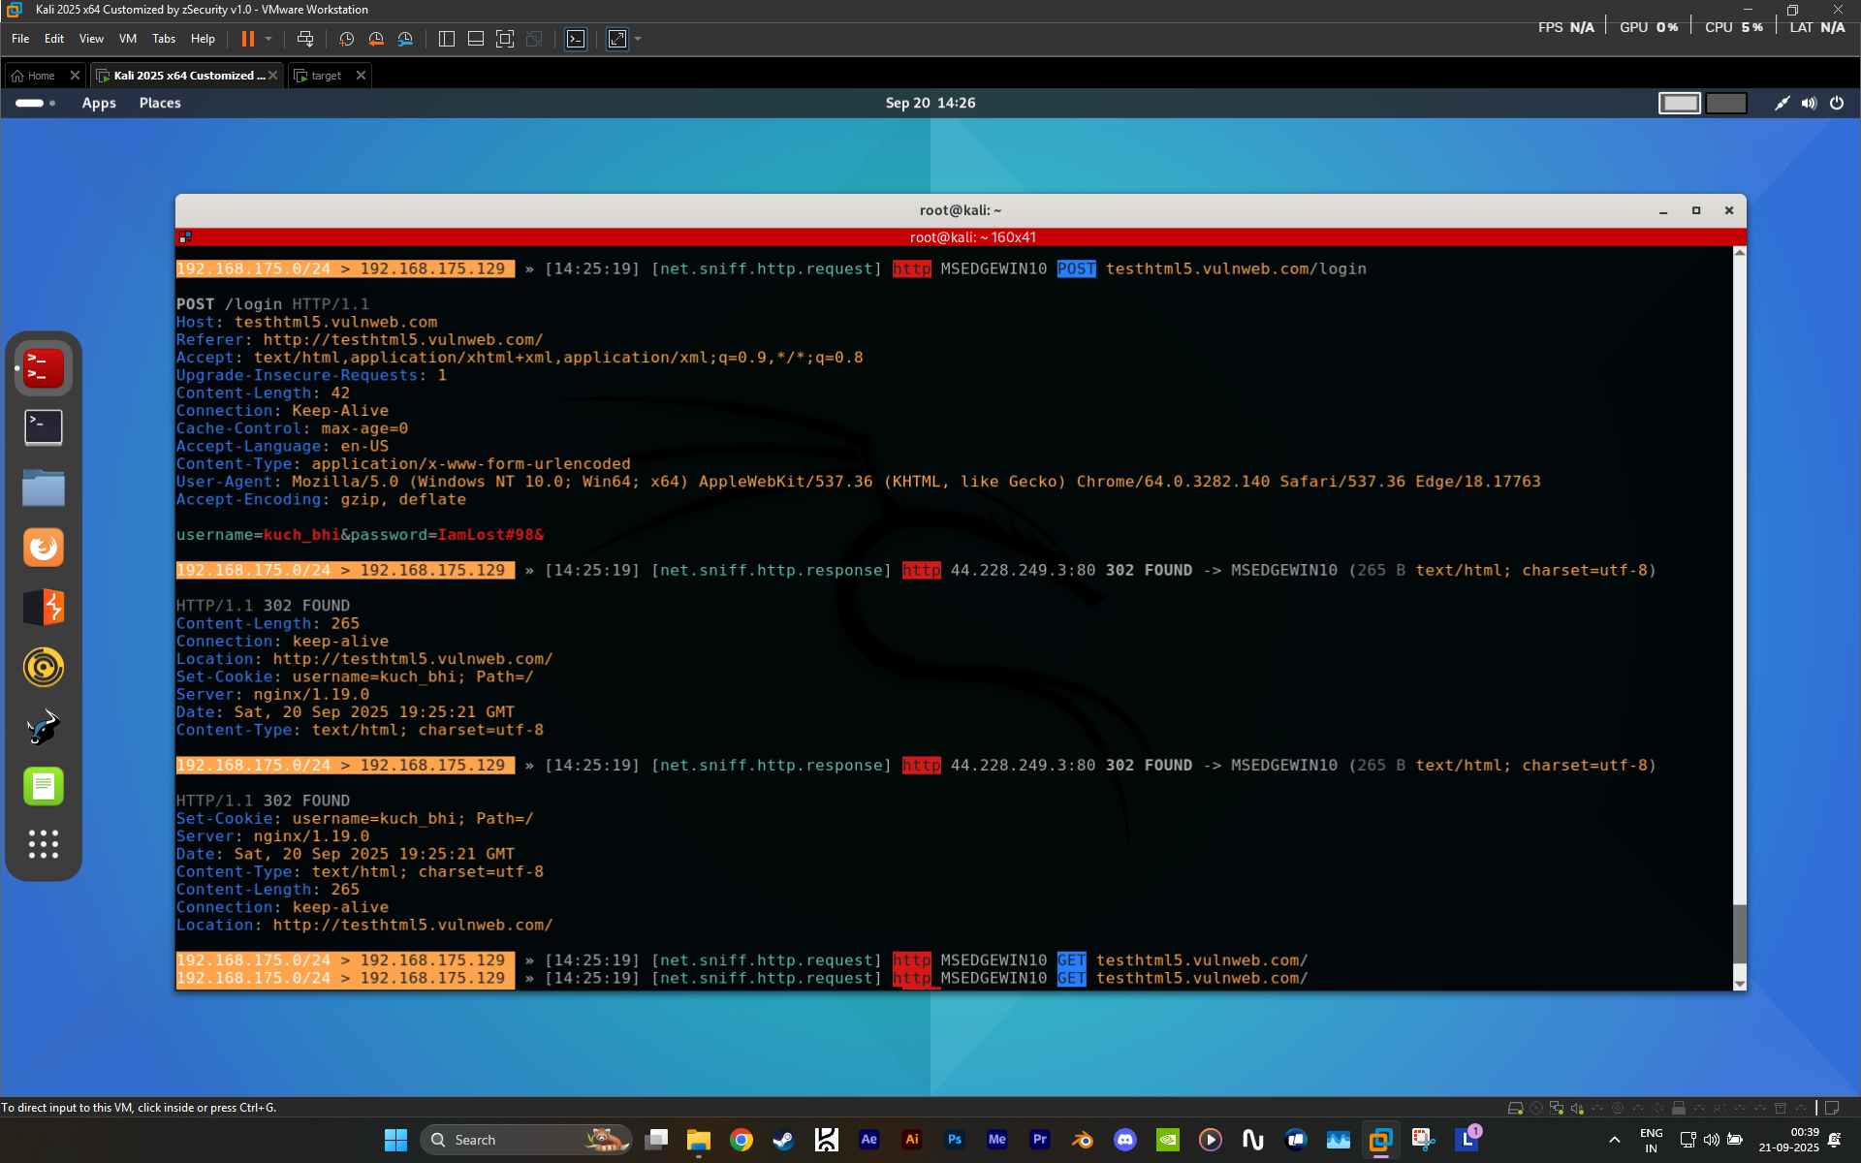
Task: Show all applications grid in the dock
Action: point(43,844)
